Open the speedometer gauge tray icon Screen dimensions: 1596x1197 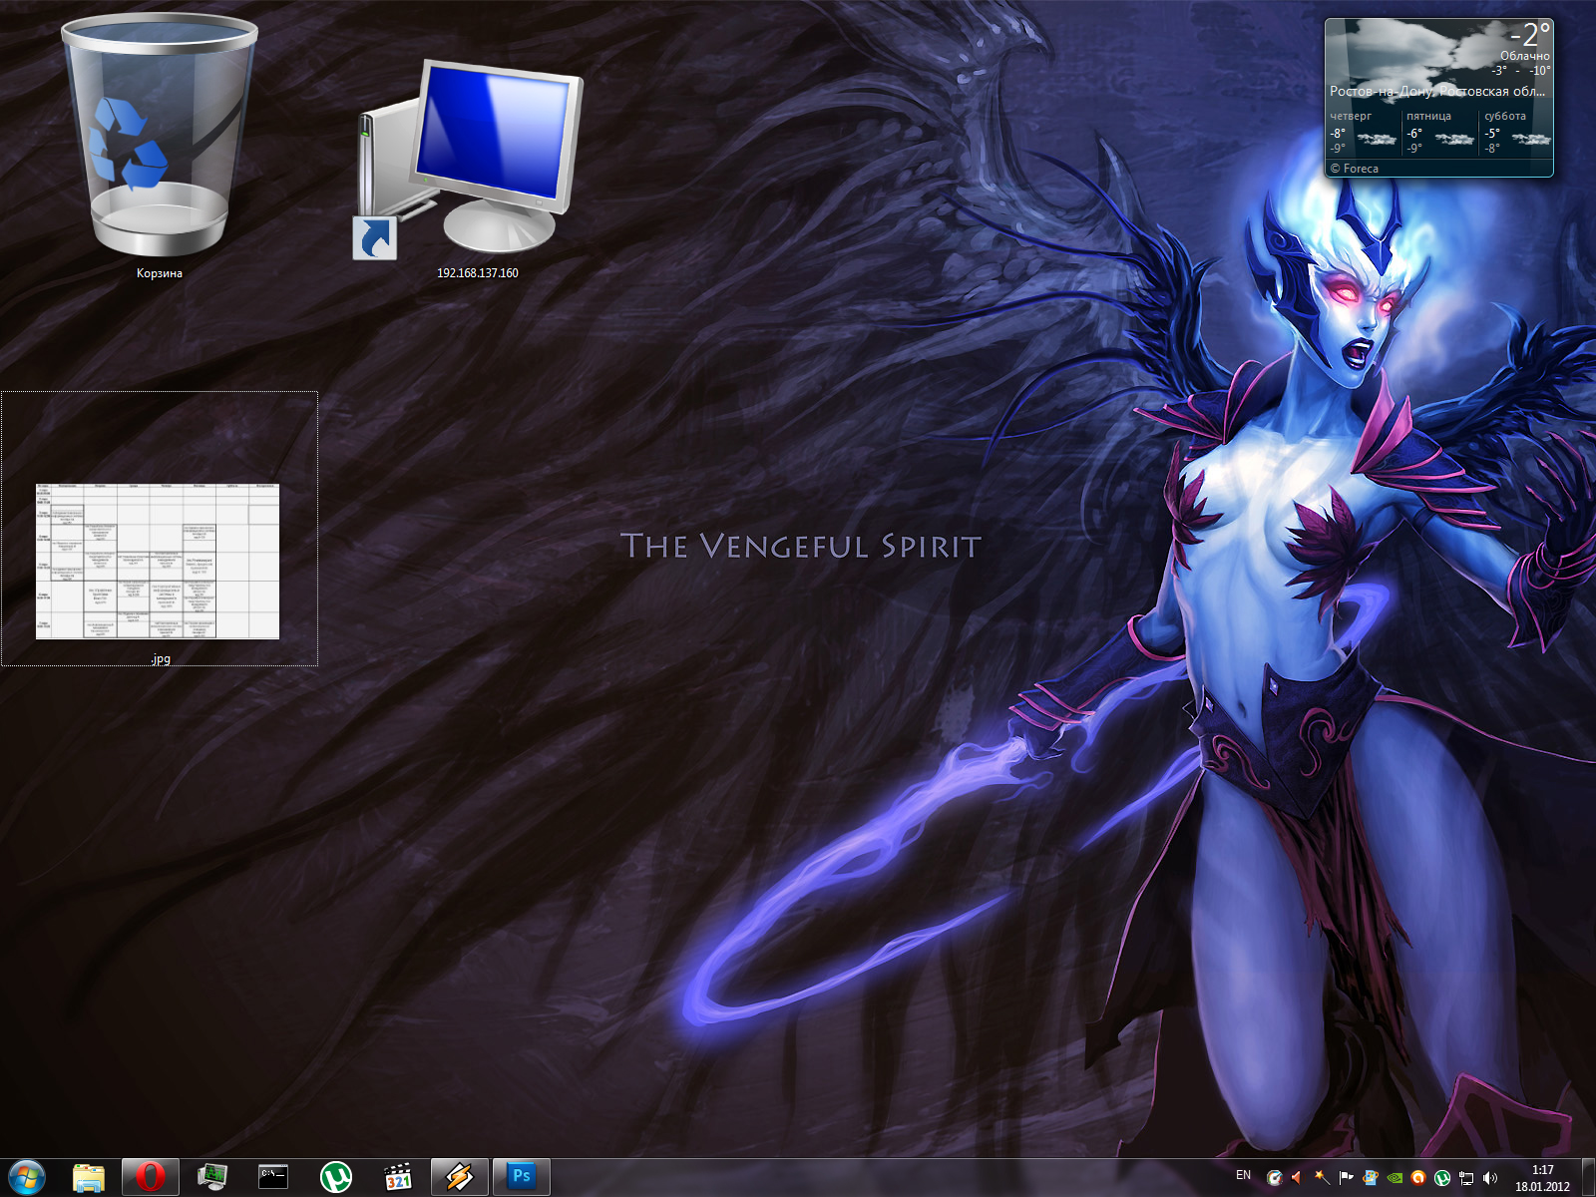(x=1274, y=1178)
